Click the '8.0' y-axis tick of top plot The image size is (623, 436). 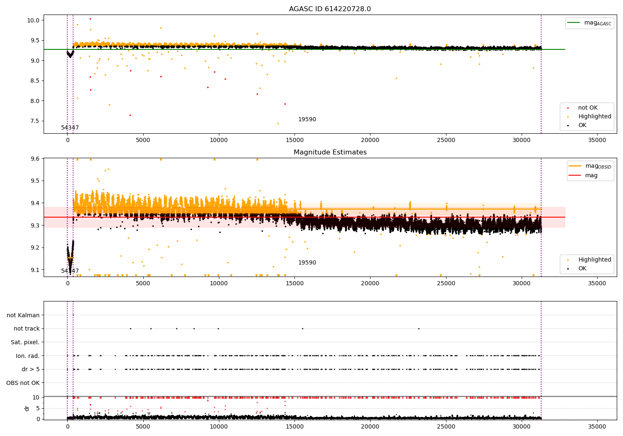point(35,101)
